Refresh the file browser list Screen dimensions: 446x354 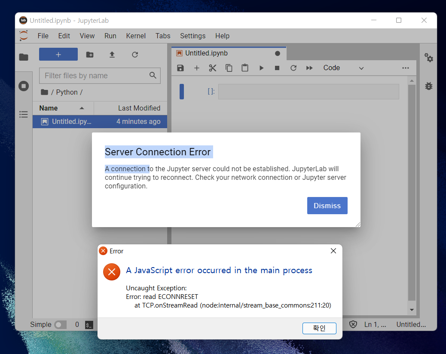(135, 54)
